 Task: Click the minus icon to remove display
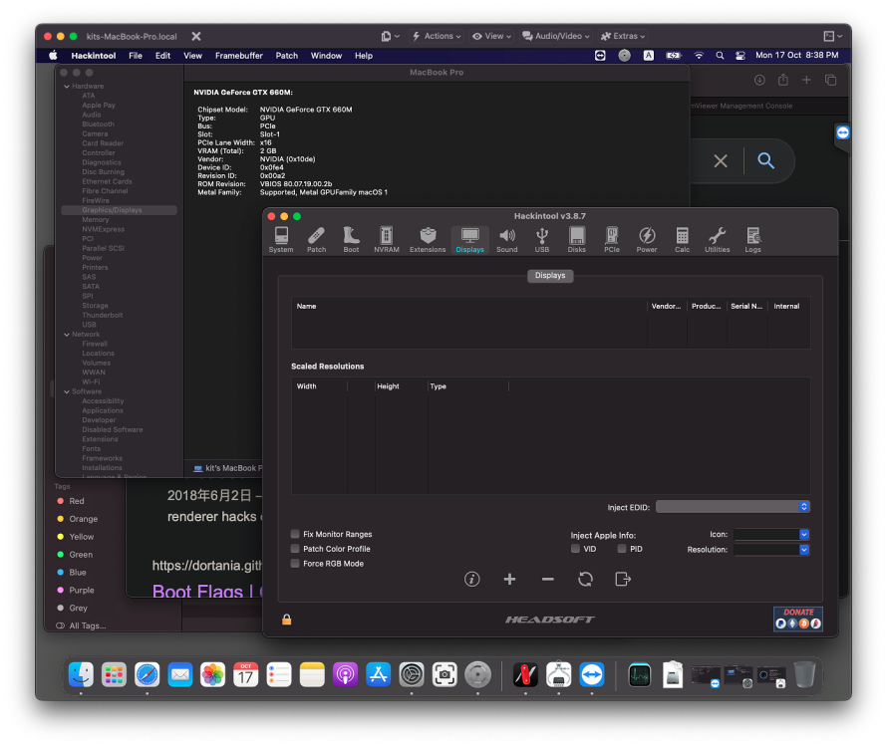pos(547,579)
